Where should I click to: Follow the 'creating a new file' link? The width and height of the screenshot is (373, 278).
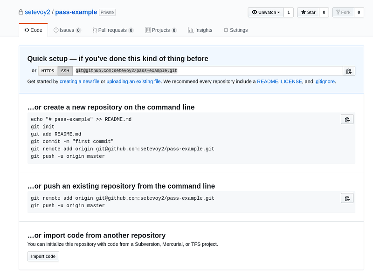point(79,81)
